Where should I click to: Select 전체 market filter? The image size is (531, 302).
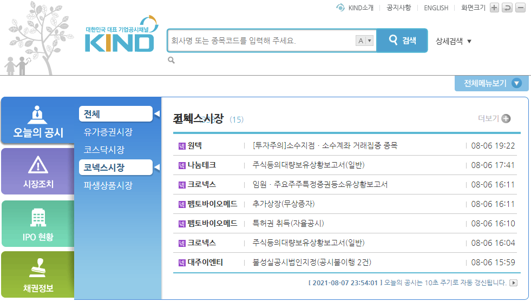116,114
